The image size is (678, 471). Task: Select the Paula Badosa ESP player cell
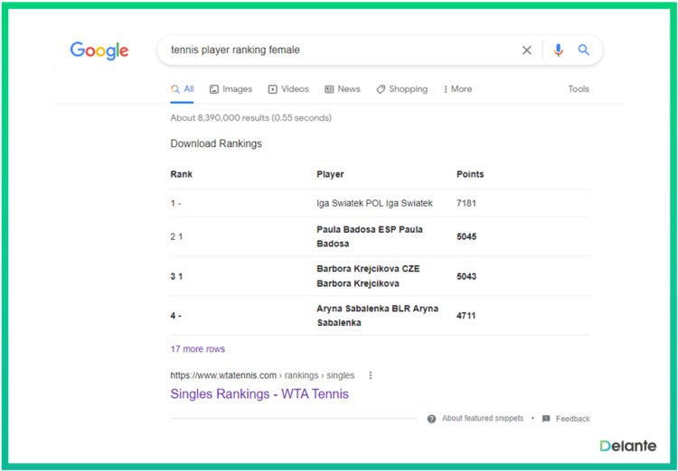coord(370,236)
